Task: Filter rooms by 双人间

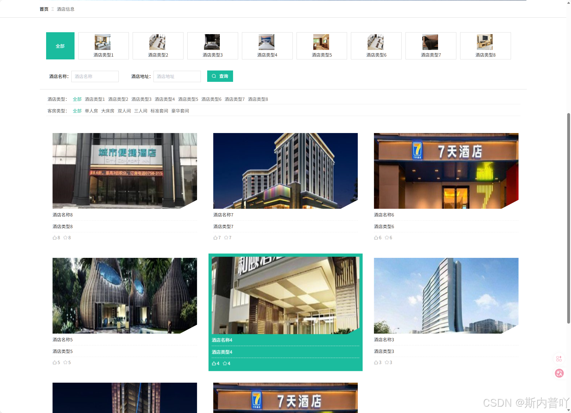Action: click(x=124, y=111)
